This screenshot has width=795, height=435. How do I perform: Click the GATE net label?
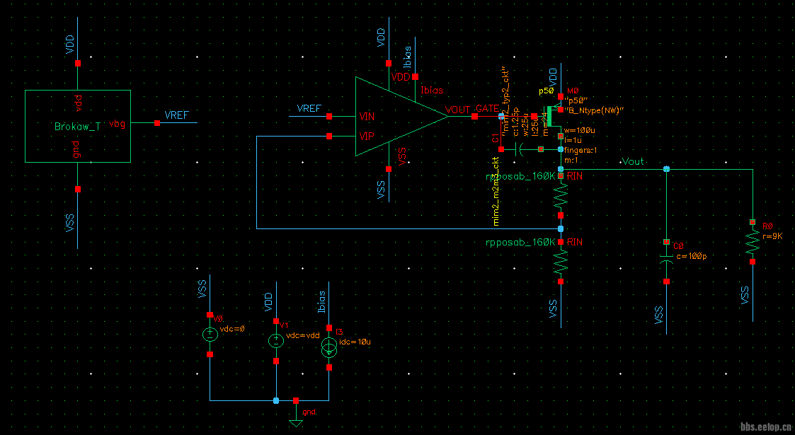coord(486,108)
